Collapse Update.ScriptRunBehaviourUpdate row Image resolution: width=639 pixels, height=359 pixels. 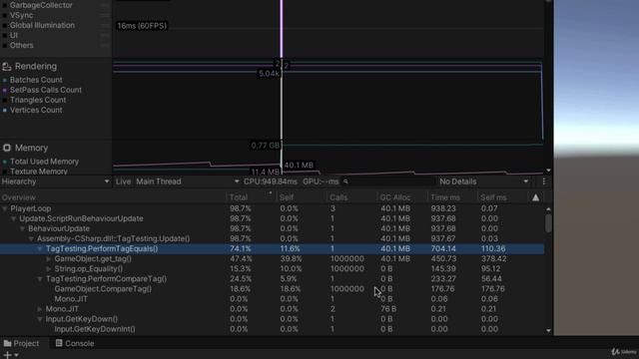pyautogui.click(x=13, y=219)
